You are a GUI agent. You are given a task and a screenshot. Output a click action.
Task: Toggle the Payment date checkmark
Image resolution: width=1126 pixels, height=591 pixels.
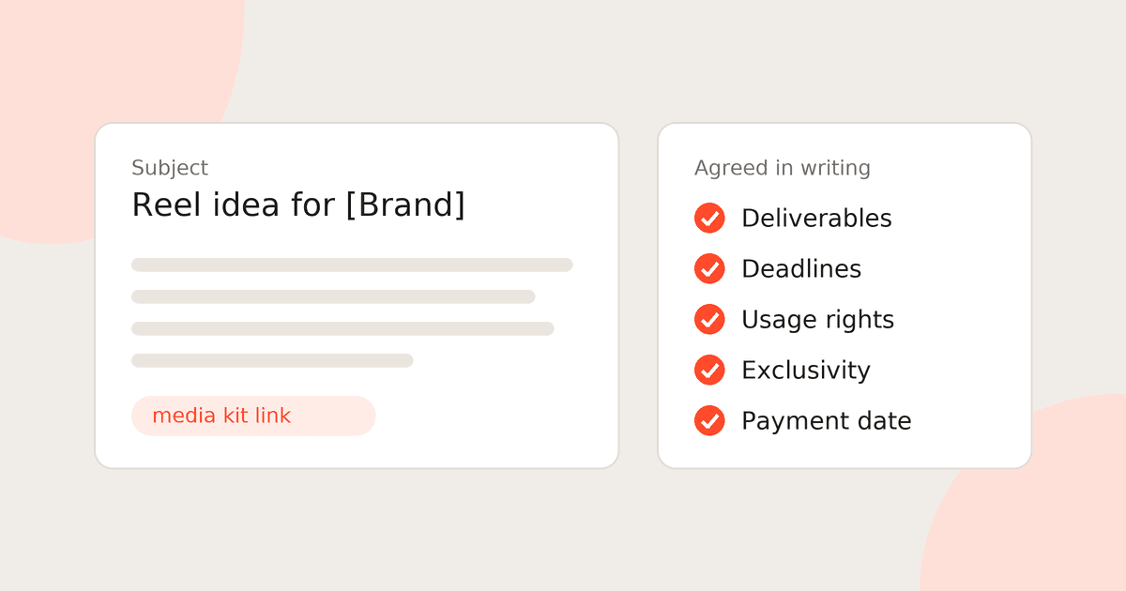point(709,420)
